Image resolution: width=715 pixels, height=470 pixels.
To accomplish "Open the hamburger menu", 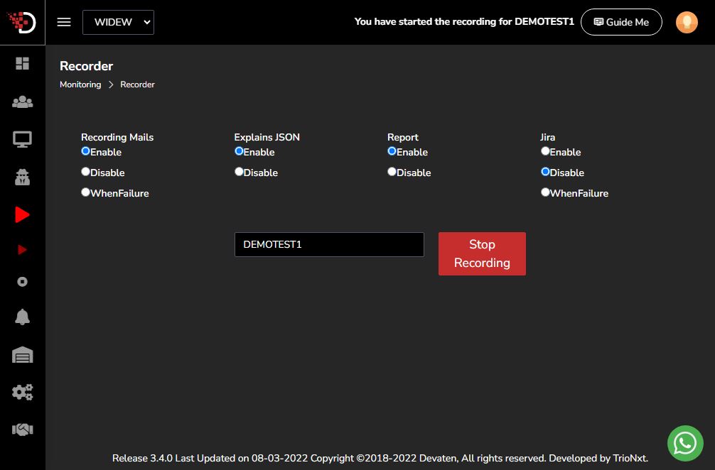I will (64, 22).
